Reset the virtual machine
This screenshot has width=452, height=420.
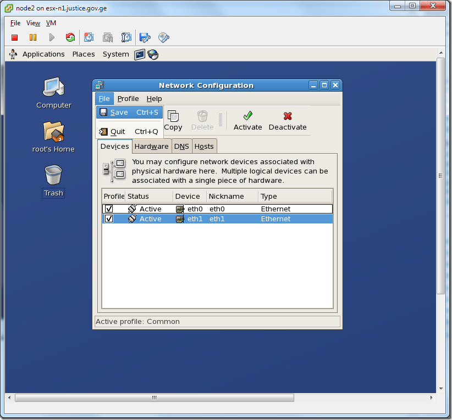70,37
